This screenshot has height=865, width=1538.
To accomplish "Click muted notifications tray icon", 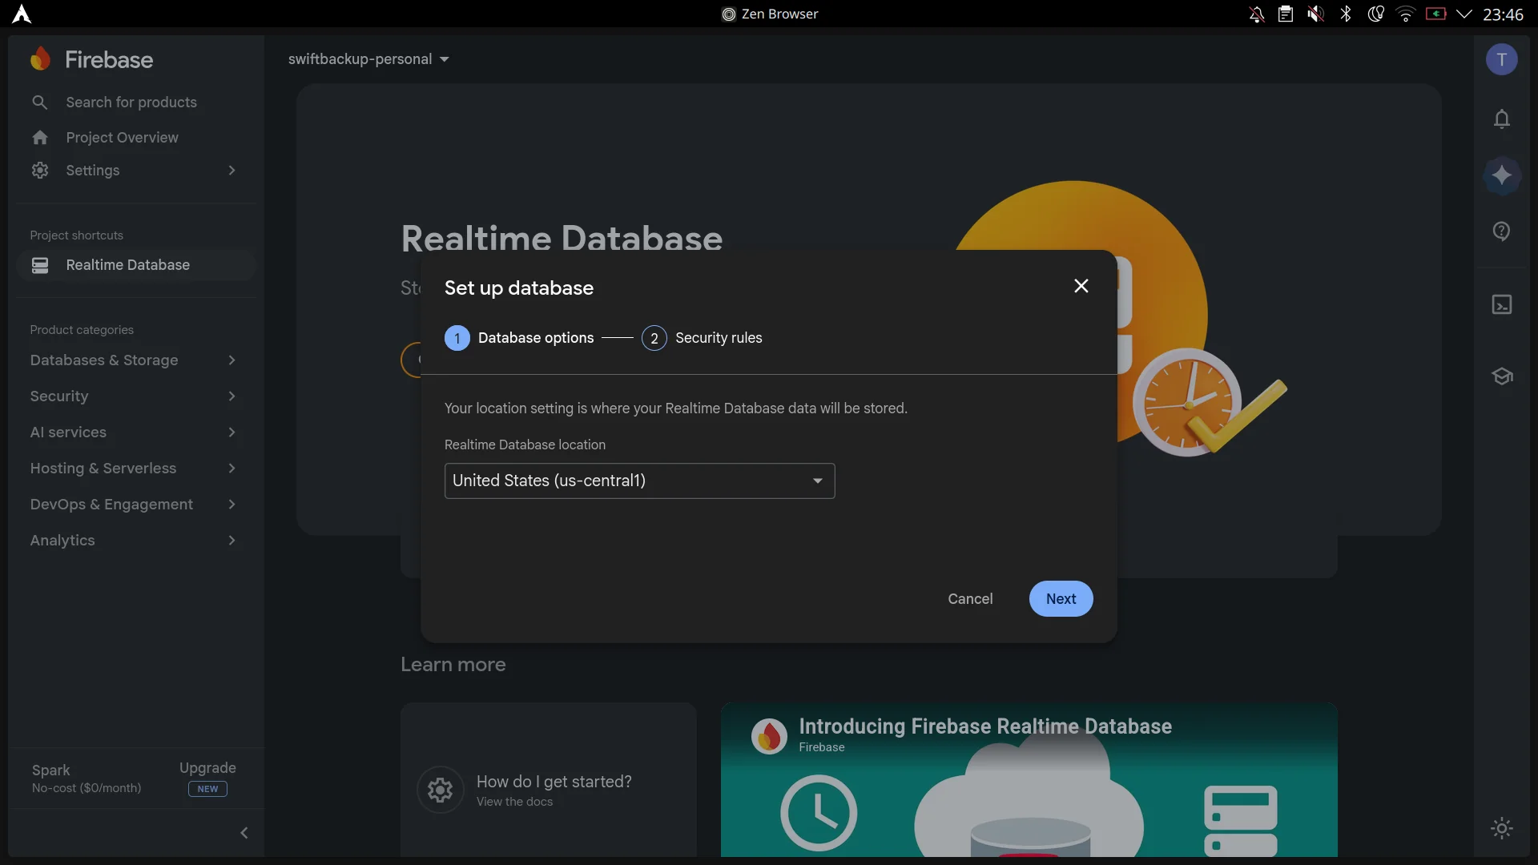I will point(1256,14).
